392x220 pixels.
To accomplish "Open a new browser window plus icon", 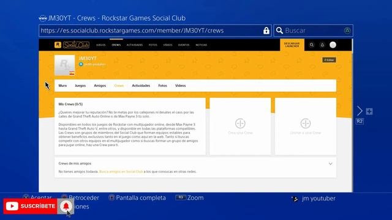I will [x=369, y=111].
